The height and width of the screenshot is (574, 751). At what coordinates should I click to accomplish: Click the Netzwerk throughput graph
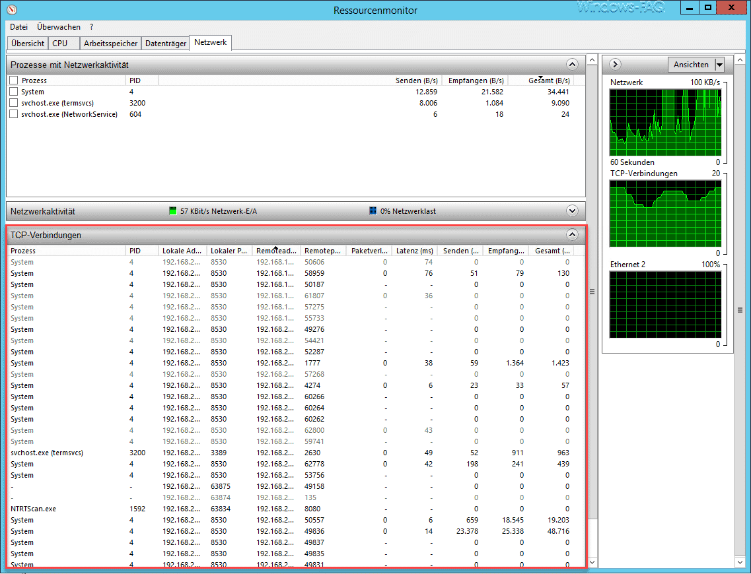pos(665,123)
